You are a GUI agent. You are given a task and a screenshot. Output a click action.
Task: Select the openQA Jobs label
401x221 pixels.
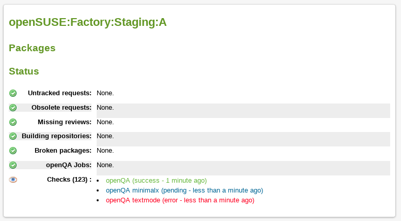69,165
